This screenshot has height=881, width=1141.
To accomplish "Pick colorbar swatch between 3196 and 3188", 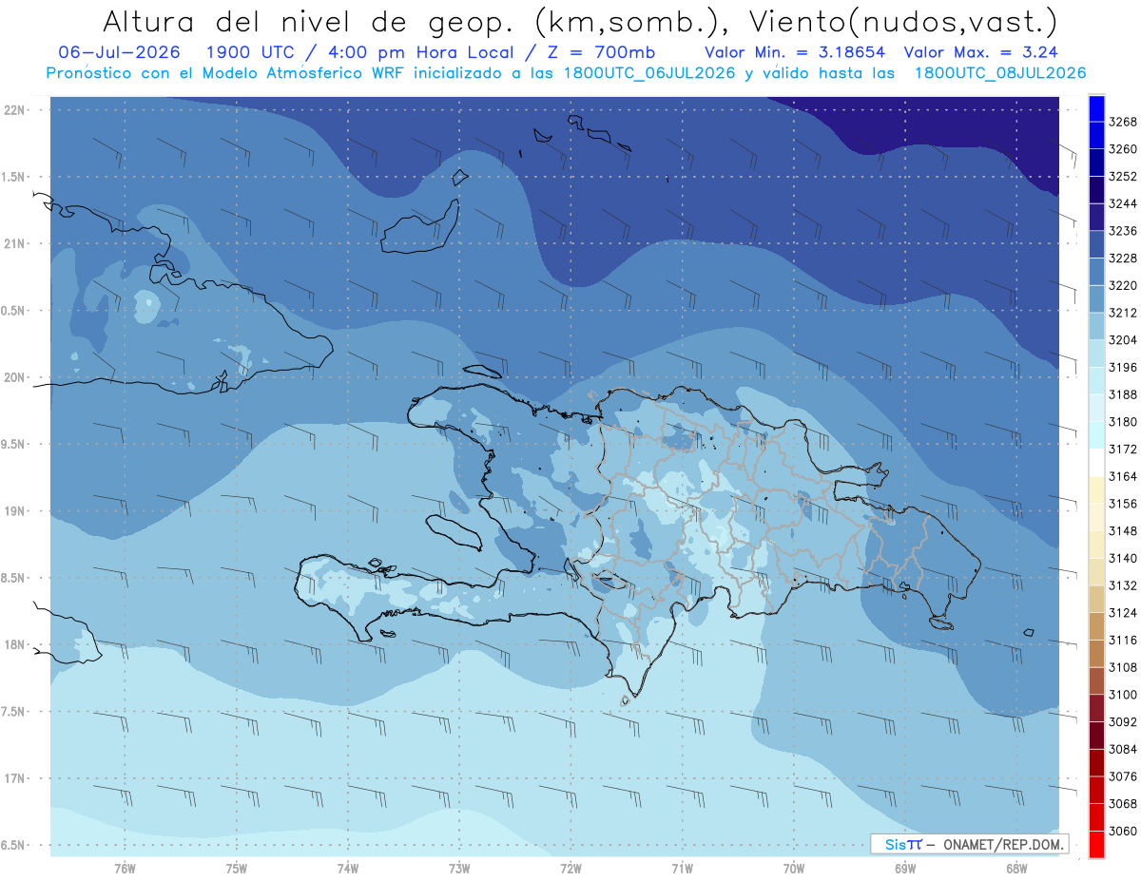I will 1096,380.
